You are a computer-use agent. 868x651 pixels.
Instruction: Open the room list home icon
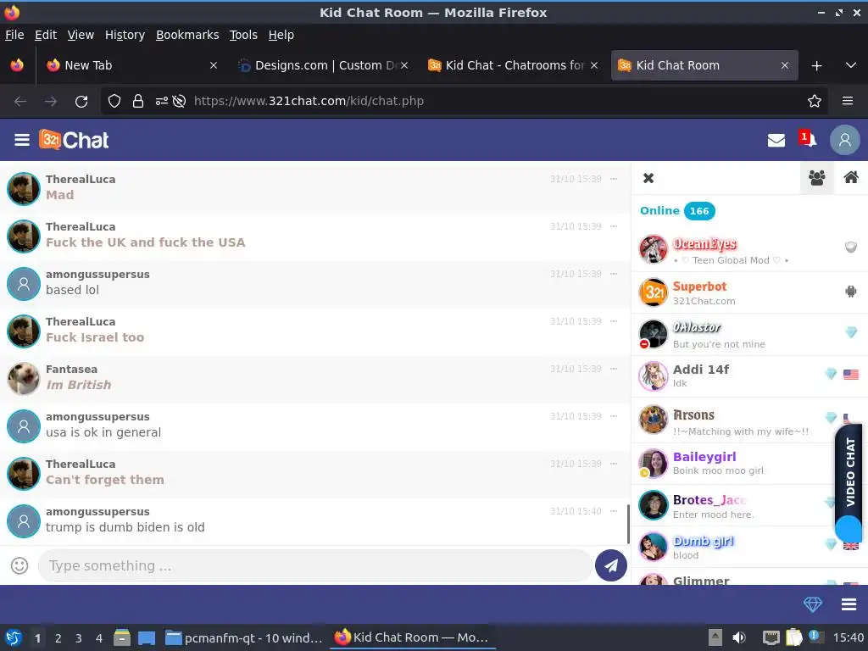[851, 178]
